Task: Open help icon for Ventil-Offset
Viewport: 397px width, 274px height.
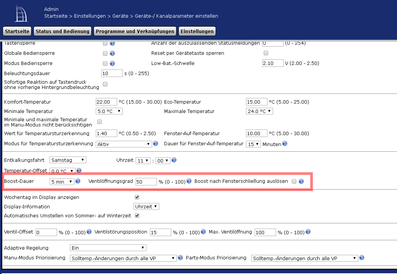Action: click(x=89, y=232)
